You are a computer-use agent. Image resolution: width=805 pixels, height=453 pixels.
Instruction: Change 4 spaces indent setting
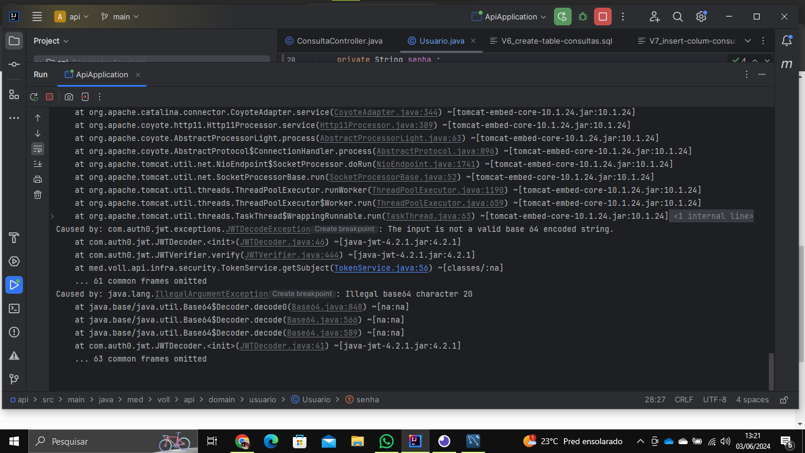[x=752, y=399]
